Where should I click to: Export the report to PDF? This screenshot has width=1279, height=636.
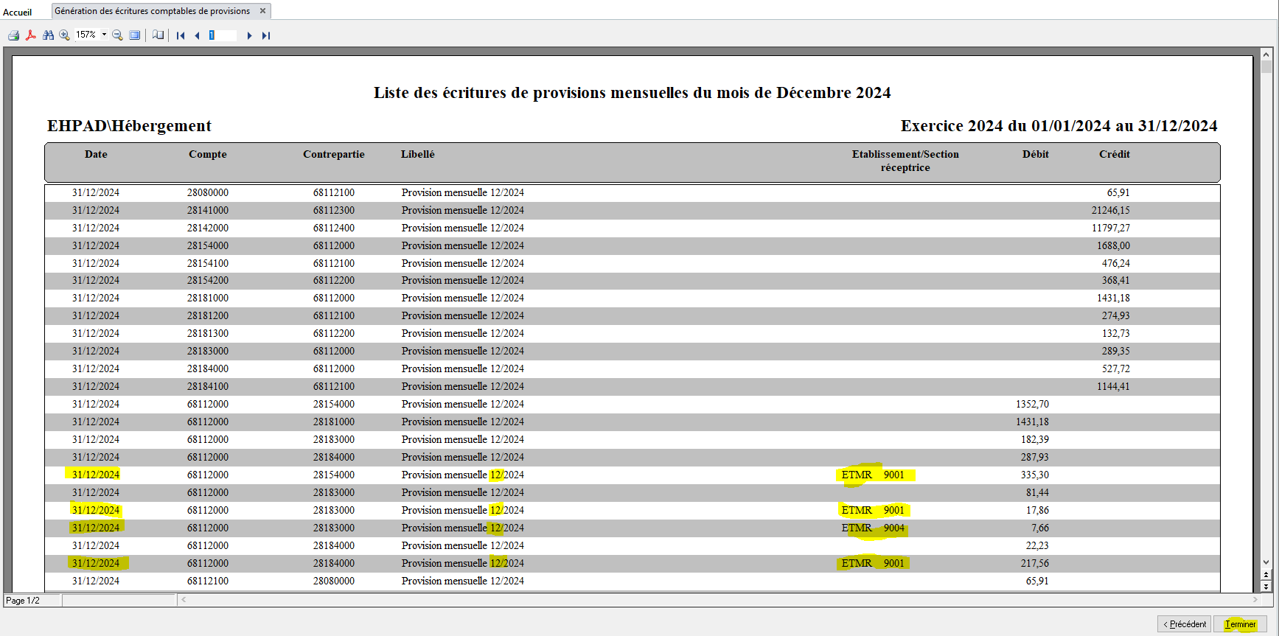click(x=31, y=35)
